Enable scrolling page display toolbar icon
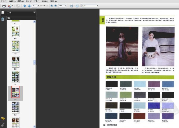179x128 pixels. coord(72,6)
